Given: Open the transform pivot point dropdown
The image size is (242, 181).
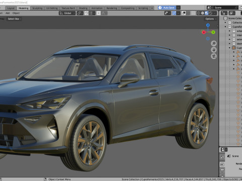Looking at the screenshot, I should [80, 13].
